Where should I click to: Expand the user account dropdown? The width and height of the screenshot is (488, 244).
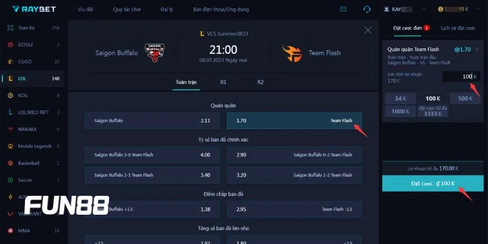(425, 10)
